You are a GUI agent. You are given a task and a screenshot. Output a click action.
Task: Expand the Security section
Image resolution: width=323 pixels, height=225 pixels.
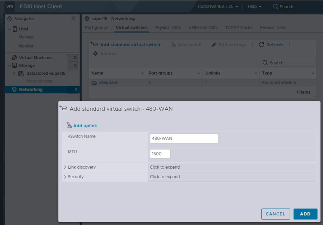click(65, 177)
